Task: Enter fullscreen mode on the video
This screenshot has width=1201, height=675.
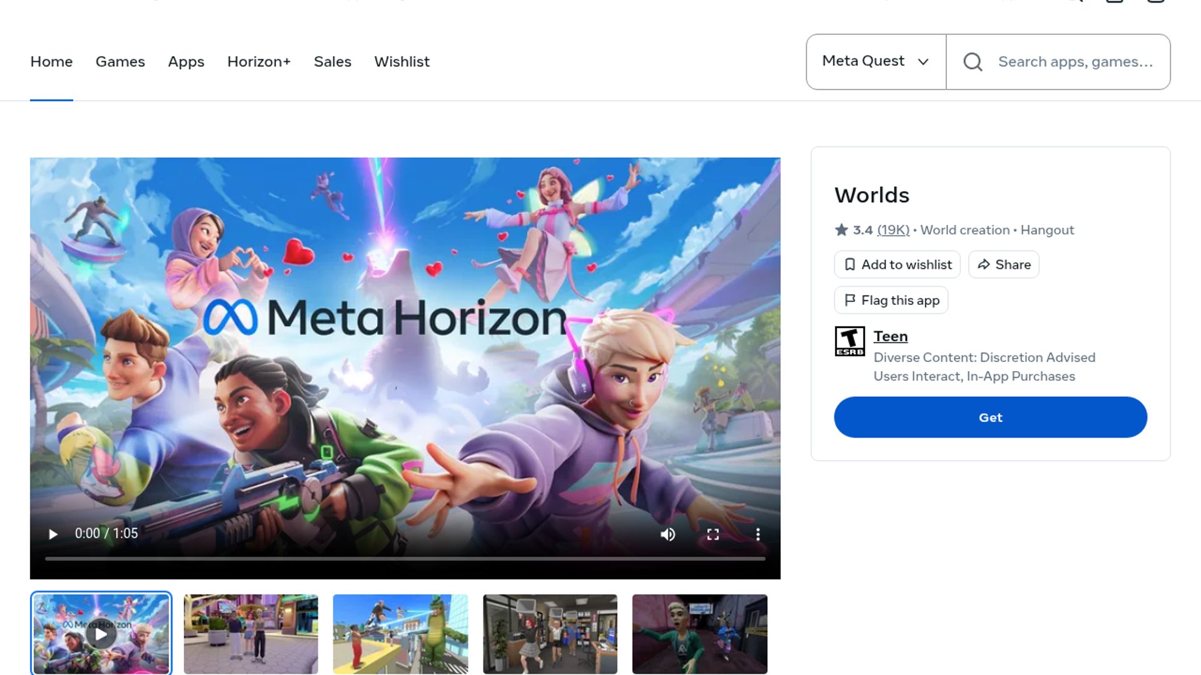Action: pos(712,534)
